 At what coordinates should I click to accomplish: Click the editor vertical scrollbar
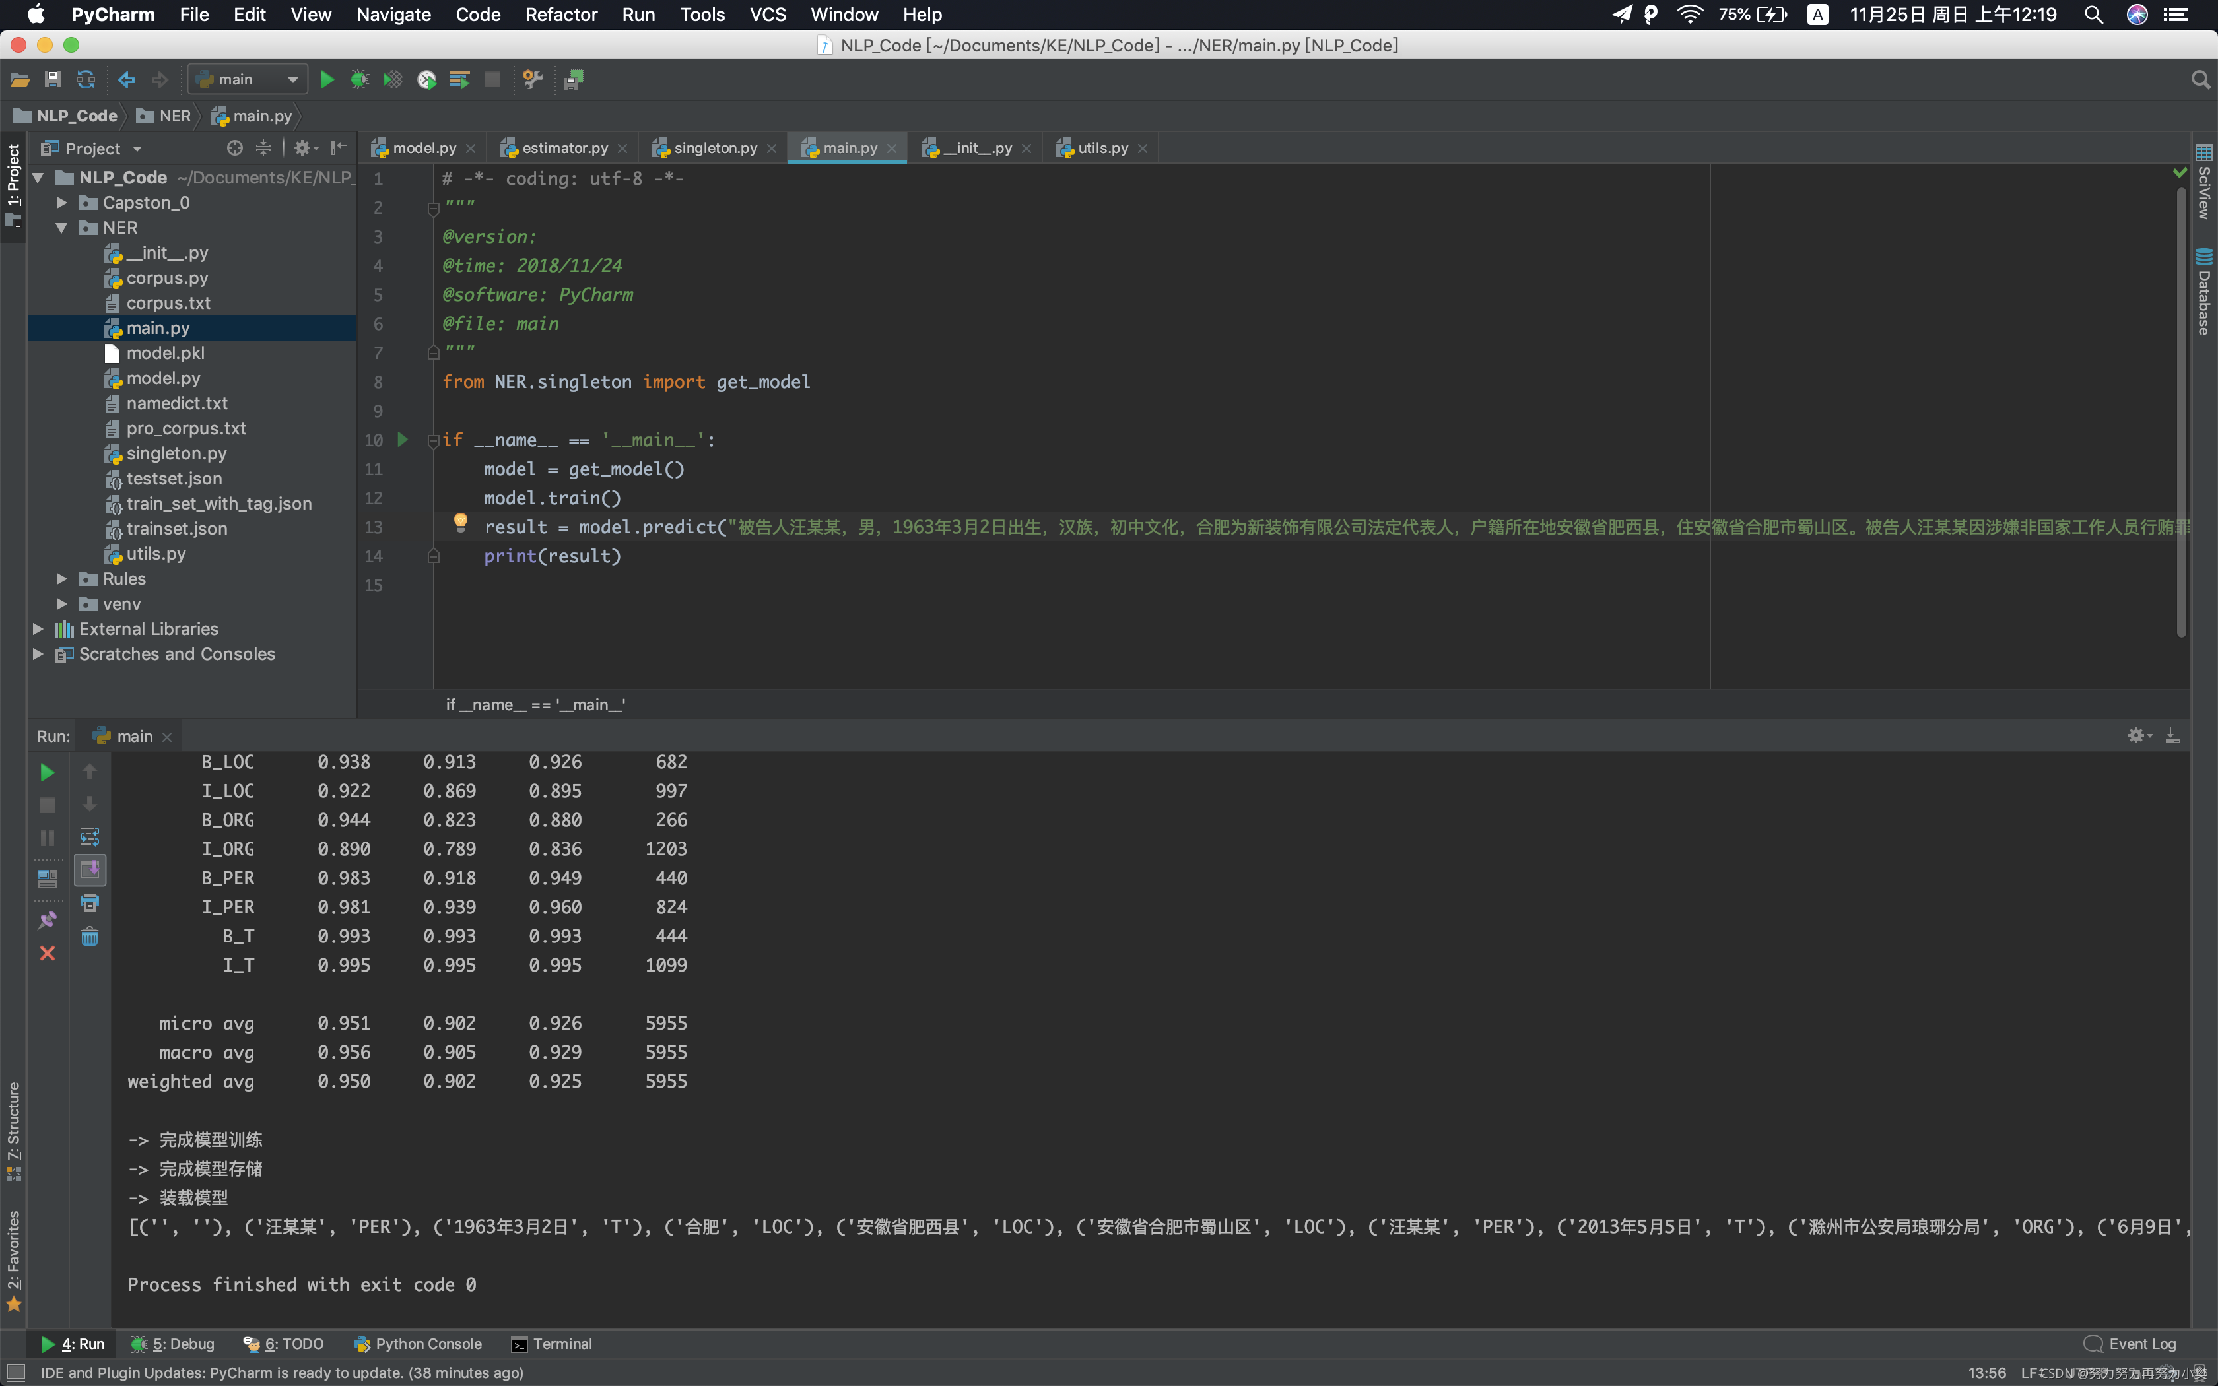(2180, 412)
